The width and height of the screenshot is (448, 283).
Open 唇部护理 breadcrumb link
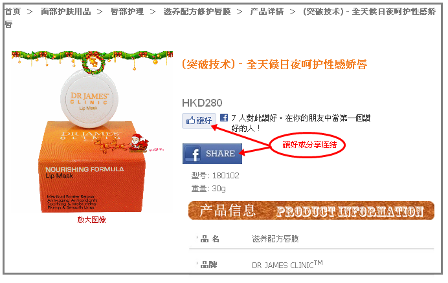pos(127,12)
